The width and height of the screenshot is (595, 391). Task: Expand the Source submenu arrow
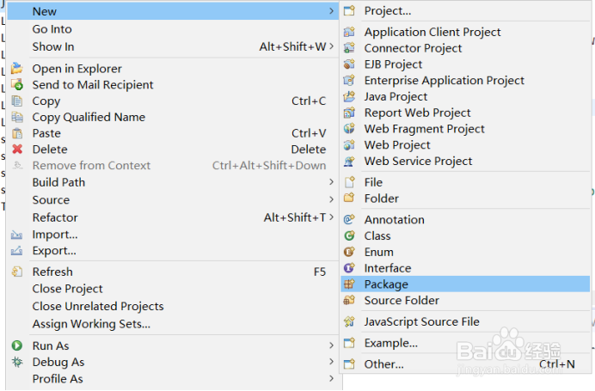(331, 200)
